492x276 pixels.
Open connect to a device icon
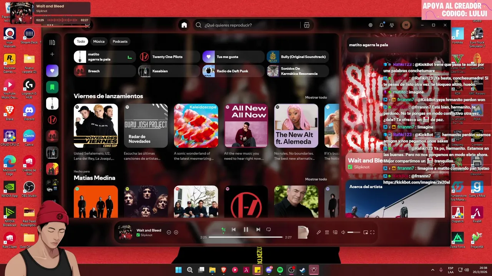click(x=335, y=232)
